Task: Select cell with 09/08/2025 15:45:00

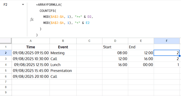Action: pos(31,70)
